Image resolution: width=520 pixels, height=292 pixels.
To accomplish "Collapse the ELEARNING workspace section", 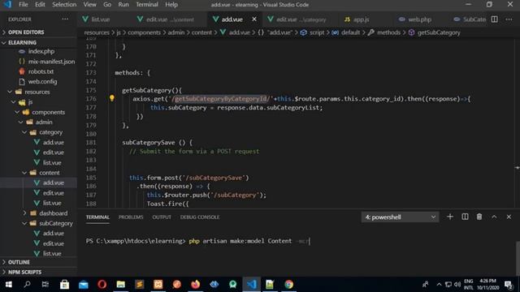I will pyautogui.click(x=38, y=42).
